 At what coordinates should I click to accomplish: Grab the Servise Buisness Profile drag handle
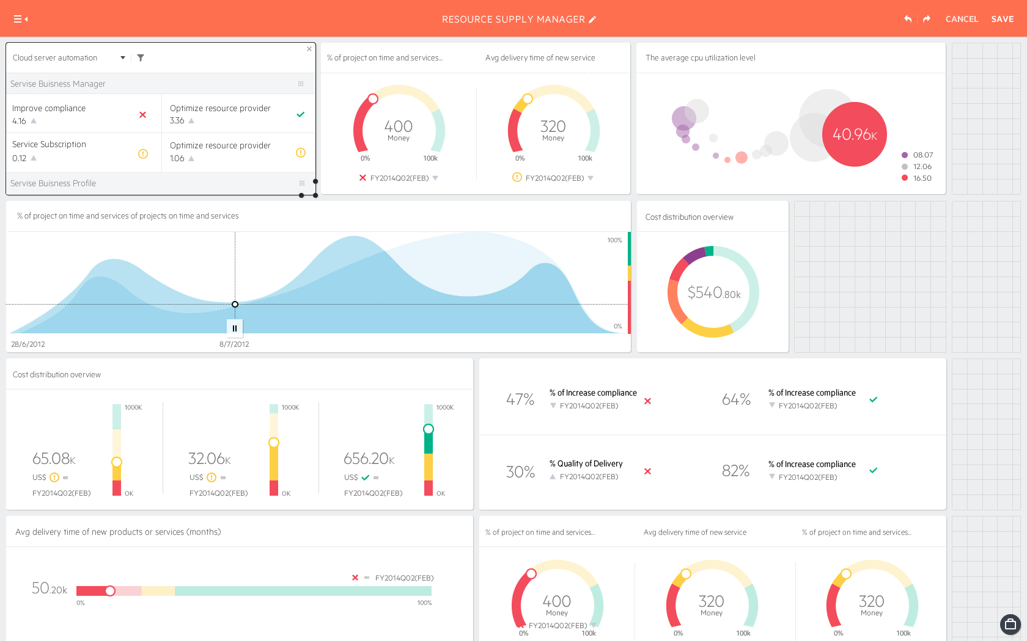(302, 183)
